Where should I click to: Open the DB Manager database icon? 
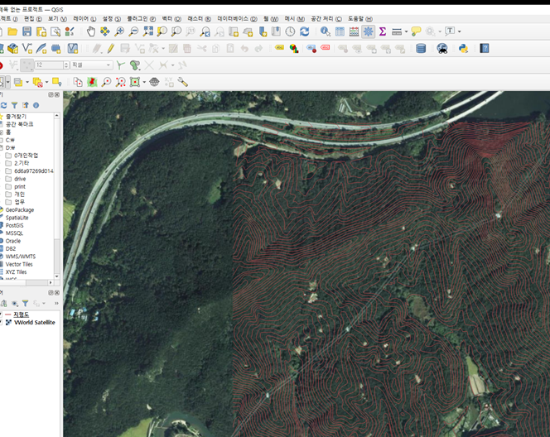pyautogui.click(x=421, y=48)
